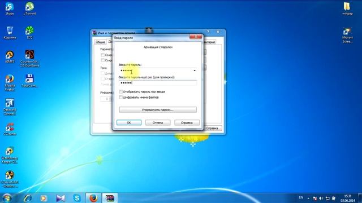This screenshot has height=203, width=362.
Task: Launch Internet Explorer from the taskbar
Action: 28,198
